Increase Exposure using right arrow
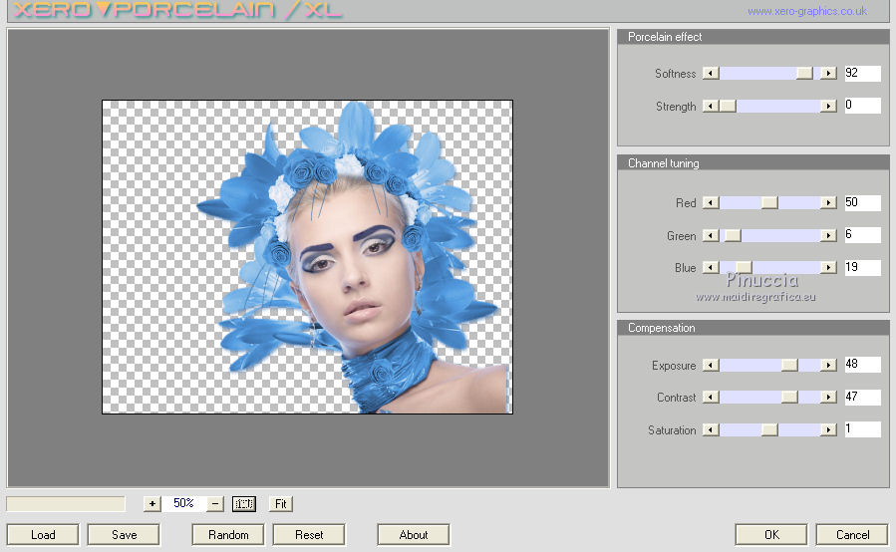Screen dimensions: 896x552 (x=827, y=366)
